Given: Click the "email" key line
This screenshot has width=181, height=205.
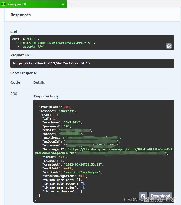Looking at the screenshot, I should click(x=67, y=130).
